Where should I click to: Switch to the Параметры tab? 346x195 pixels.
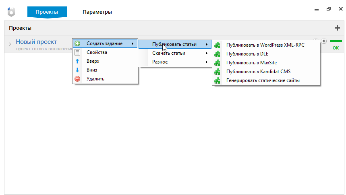[97, 12]
